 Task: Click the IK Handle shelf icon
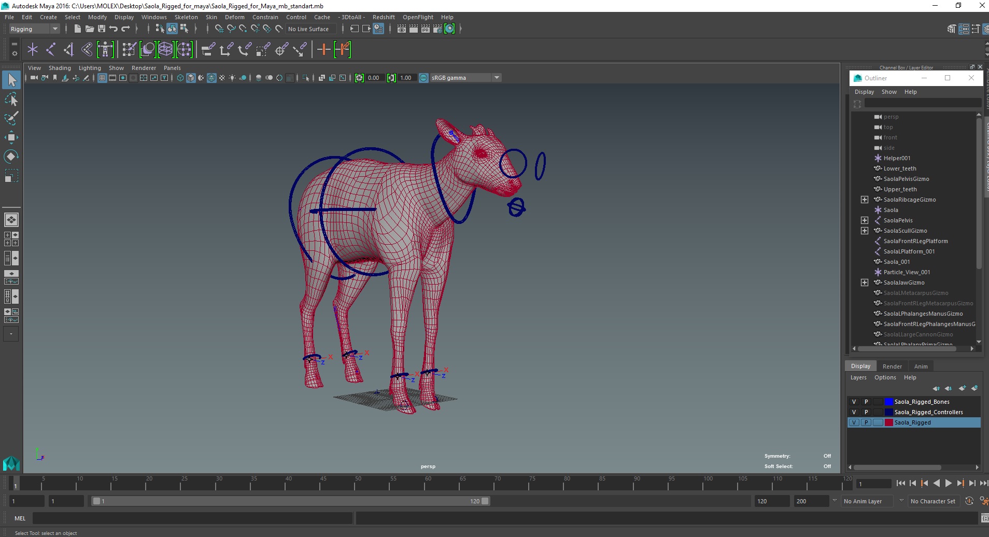pyautogui.click(x=68, y=49)
